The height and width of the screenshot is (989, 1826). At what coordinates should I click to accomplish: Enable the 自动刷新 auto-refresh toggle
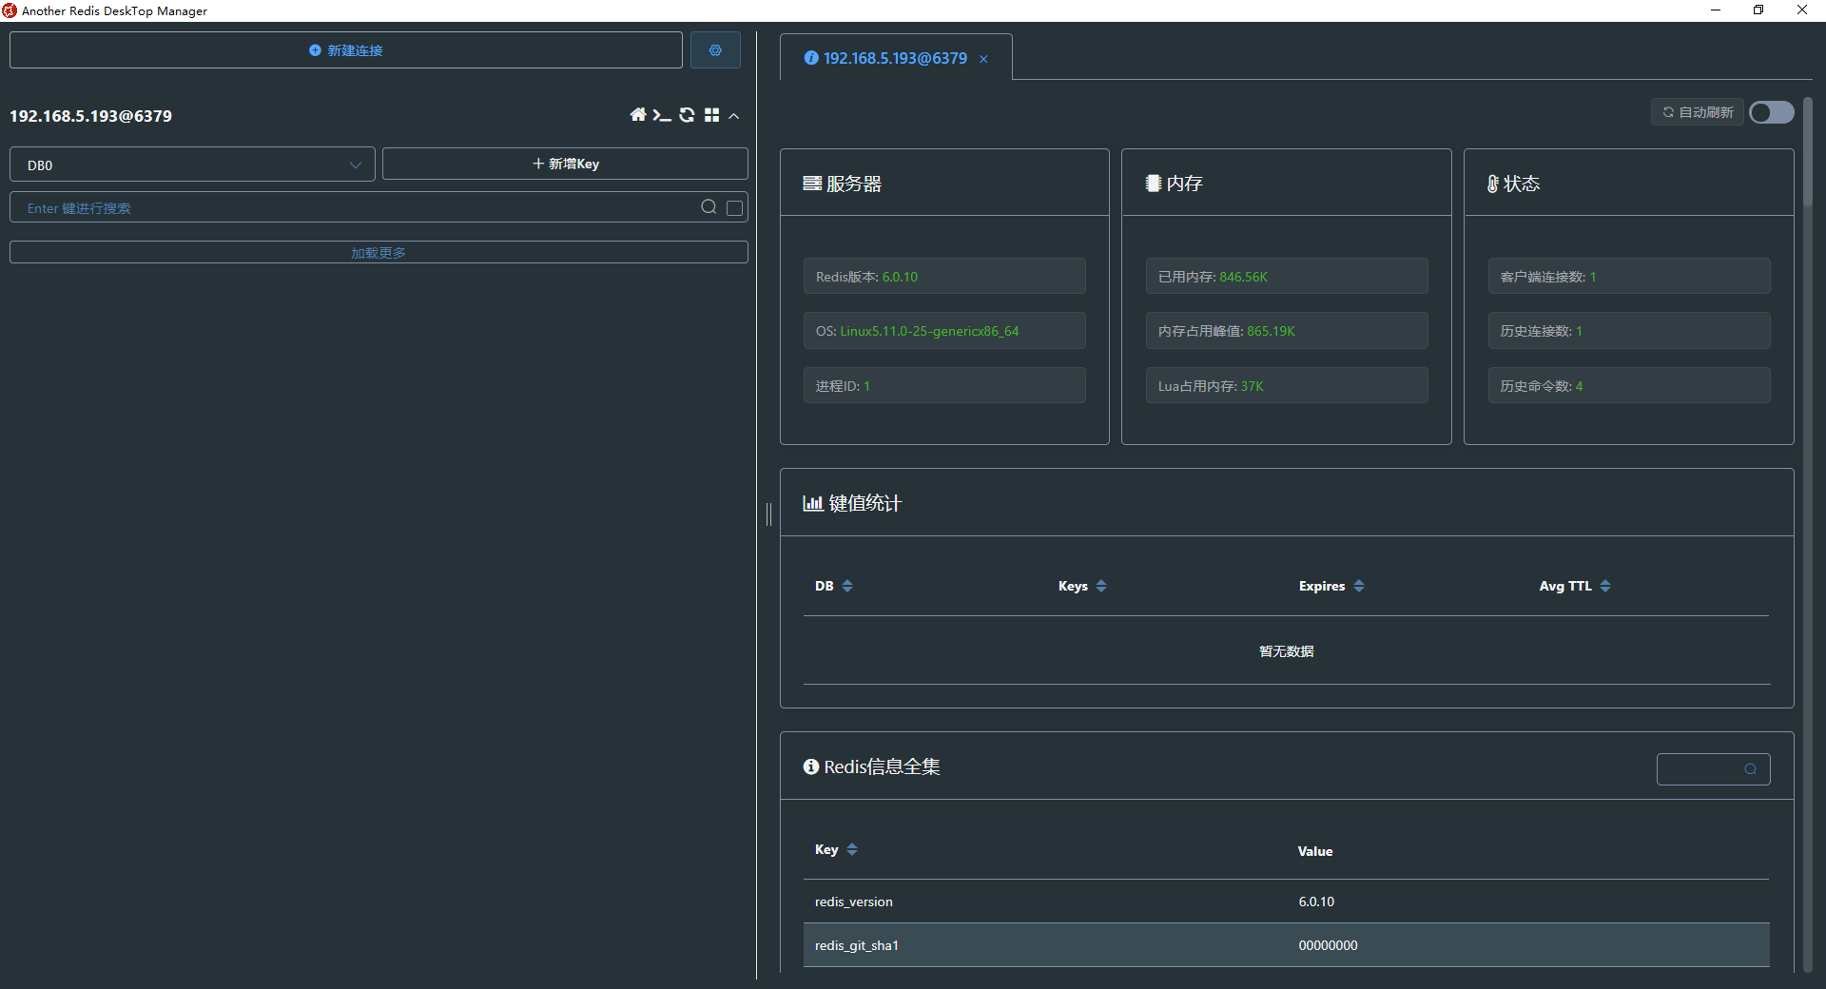[1770, 112]
